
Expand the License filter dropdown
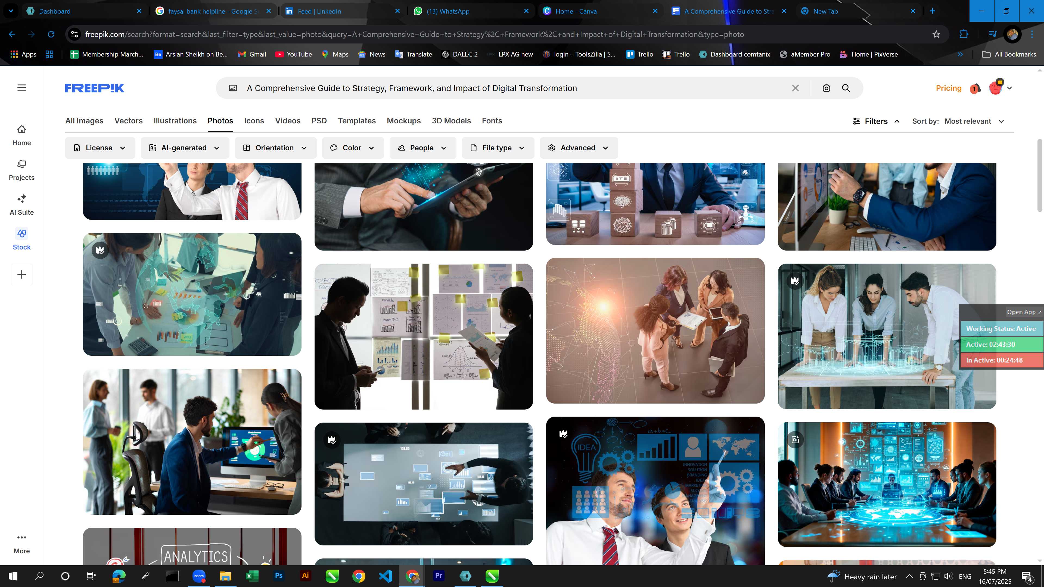pos(100,148)
